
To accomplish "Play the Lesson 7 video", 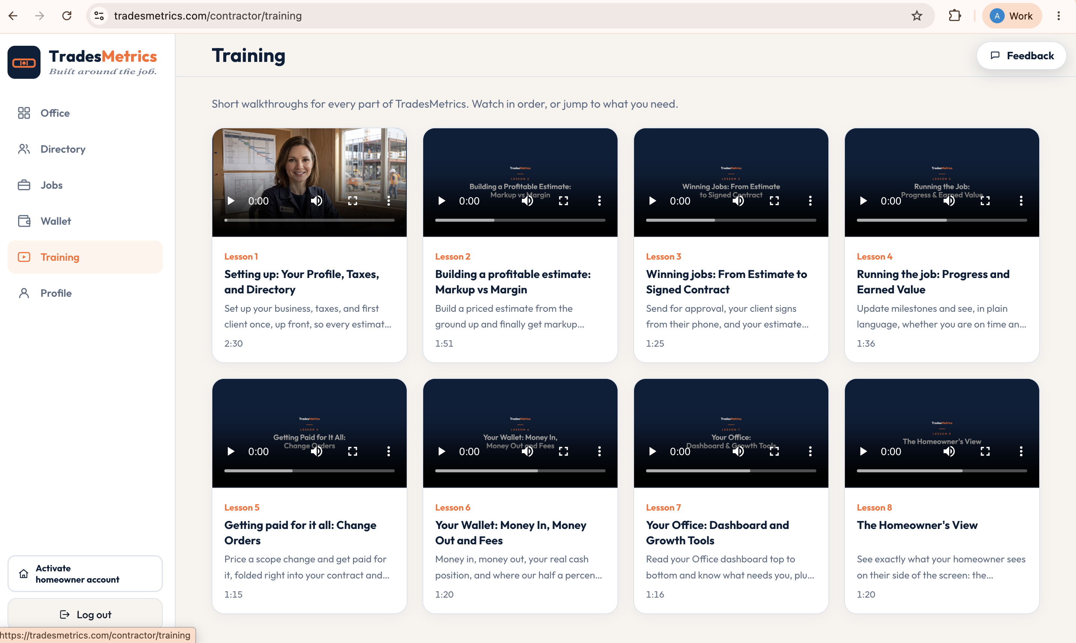I will tap(653, 451).
